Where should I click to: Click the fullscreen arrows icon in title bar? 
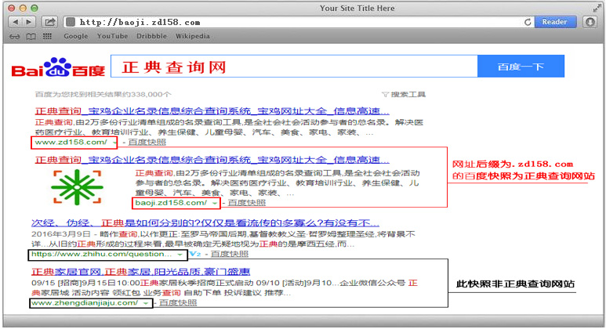click(x=597, y=8)
